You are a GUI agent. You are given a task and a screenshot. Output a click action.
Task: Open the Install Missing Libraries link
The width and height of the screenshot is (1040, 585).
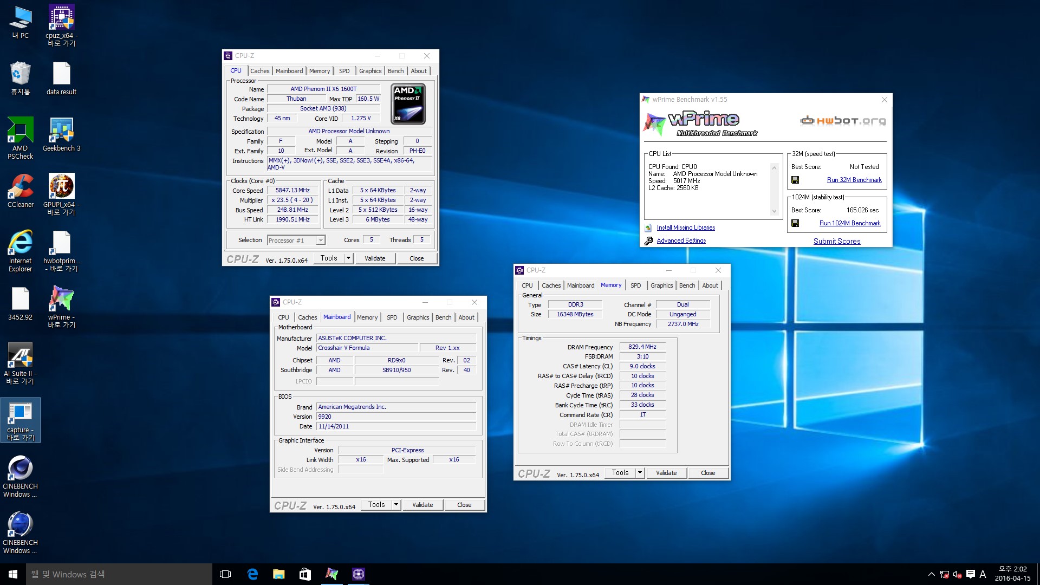coord(686,227)
